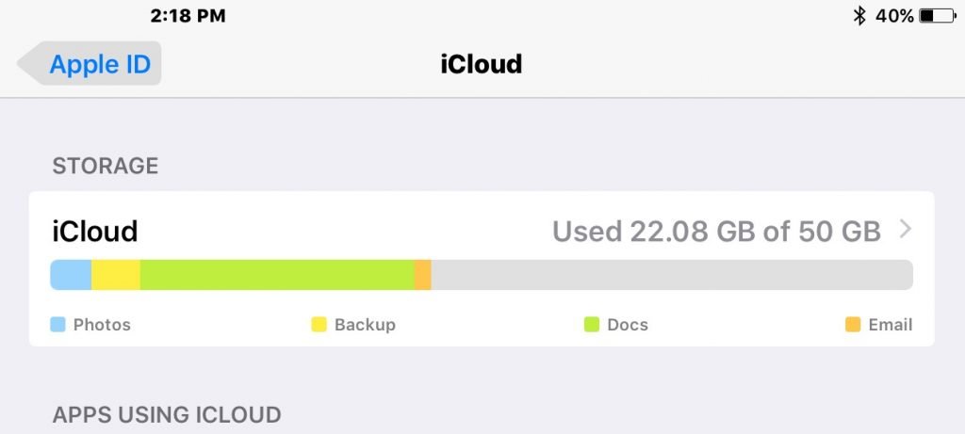The width and height of the screenshot is (965, 434).
Task: Click the Bluetooth status icon
Action: (859, 16)
